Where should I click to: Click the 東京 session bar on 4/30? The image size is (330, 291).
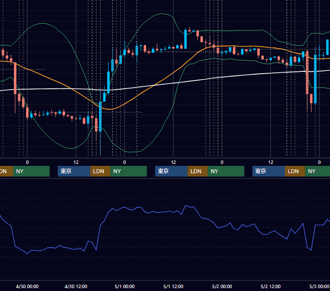74,171
